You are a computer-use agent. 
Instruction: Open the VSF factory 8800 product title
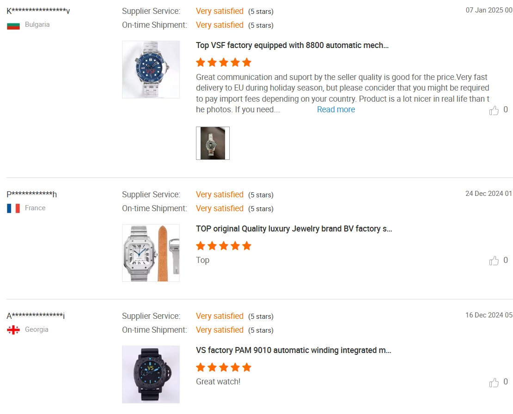point(292,45)
